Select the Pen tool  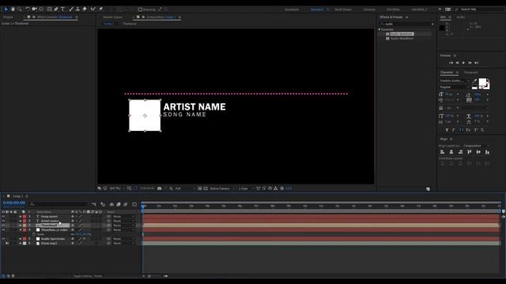pos(56,9)
